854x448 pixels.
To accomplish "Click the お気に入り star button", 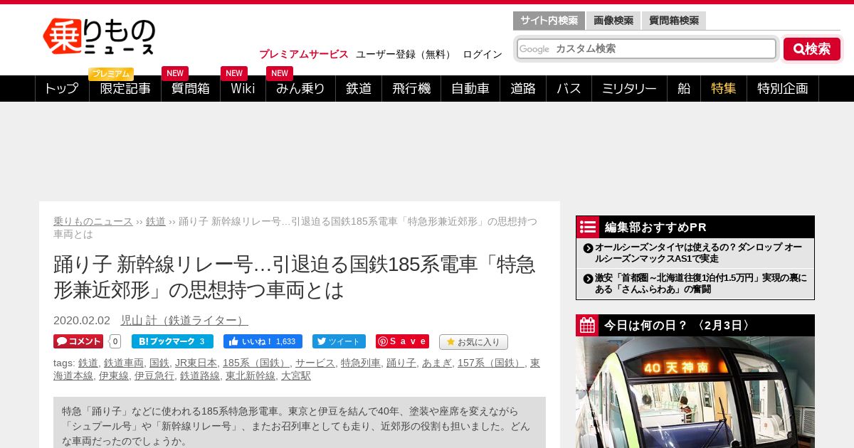I will tap(473, 342).
